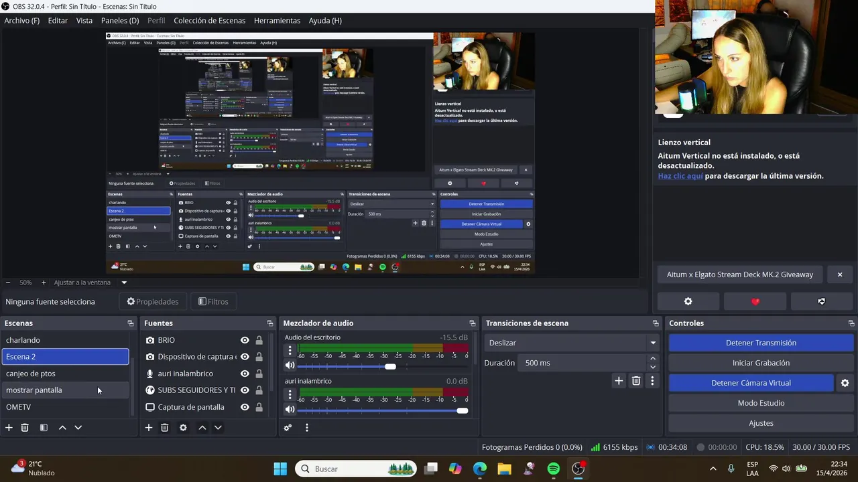This screenshot has height=482, width=858.
Task: Click the Aitum share icon button
Action: coord(822,301)
